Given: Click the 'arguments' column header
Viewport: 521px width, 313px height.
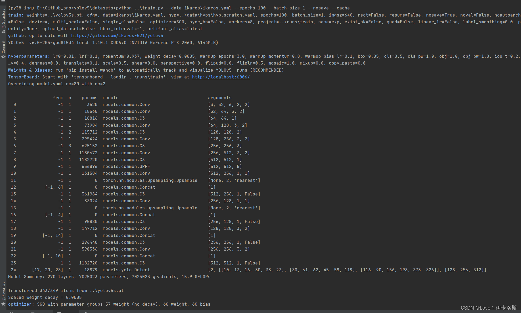Looking at the screenshot, I should (219, 98).
